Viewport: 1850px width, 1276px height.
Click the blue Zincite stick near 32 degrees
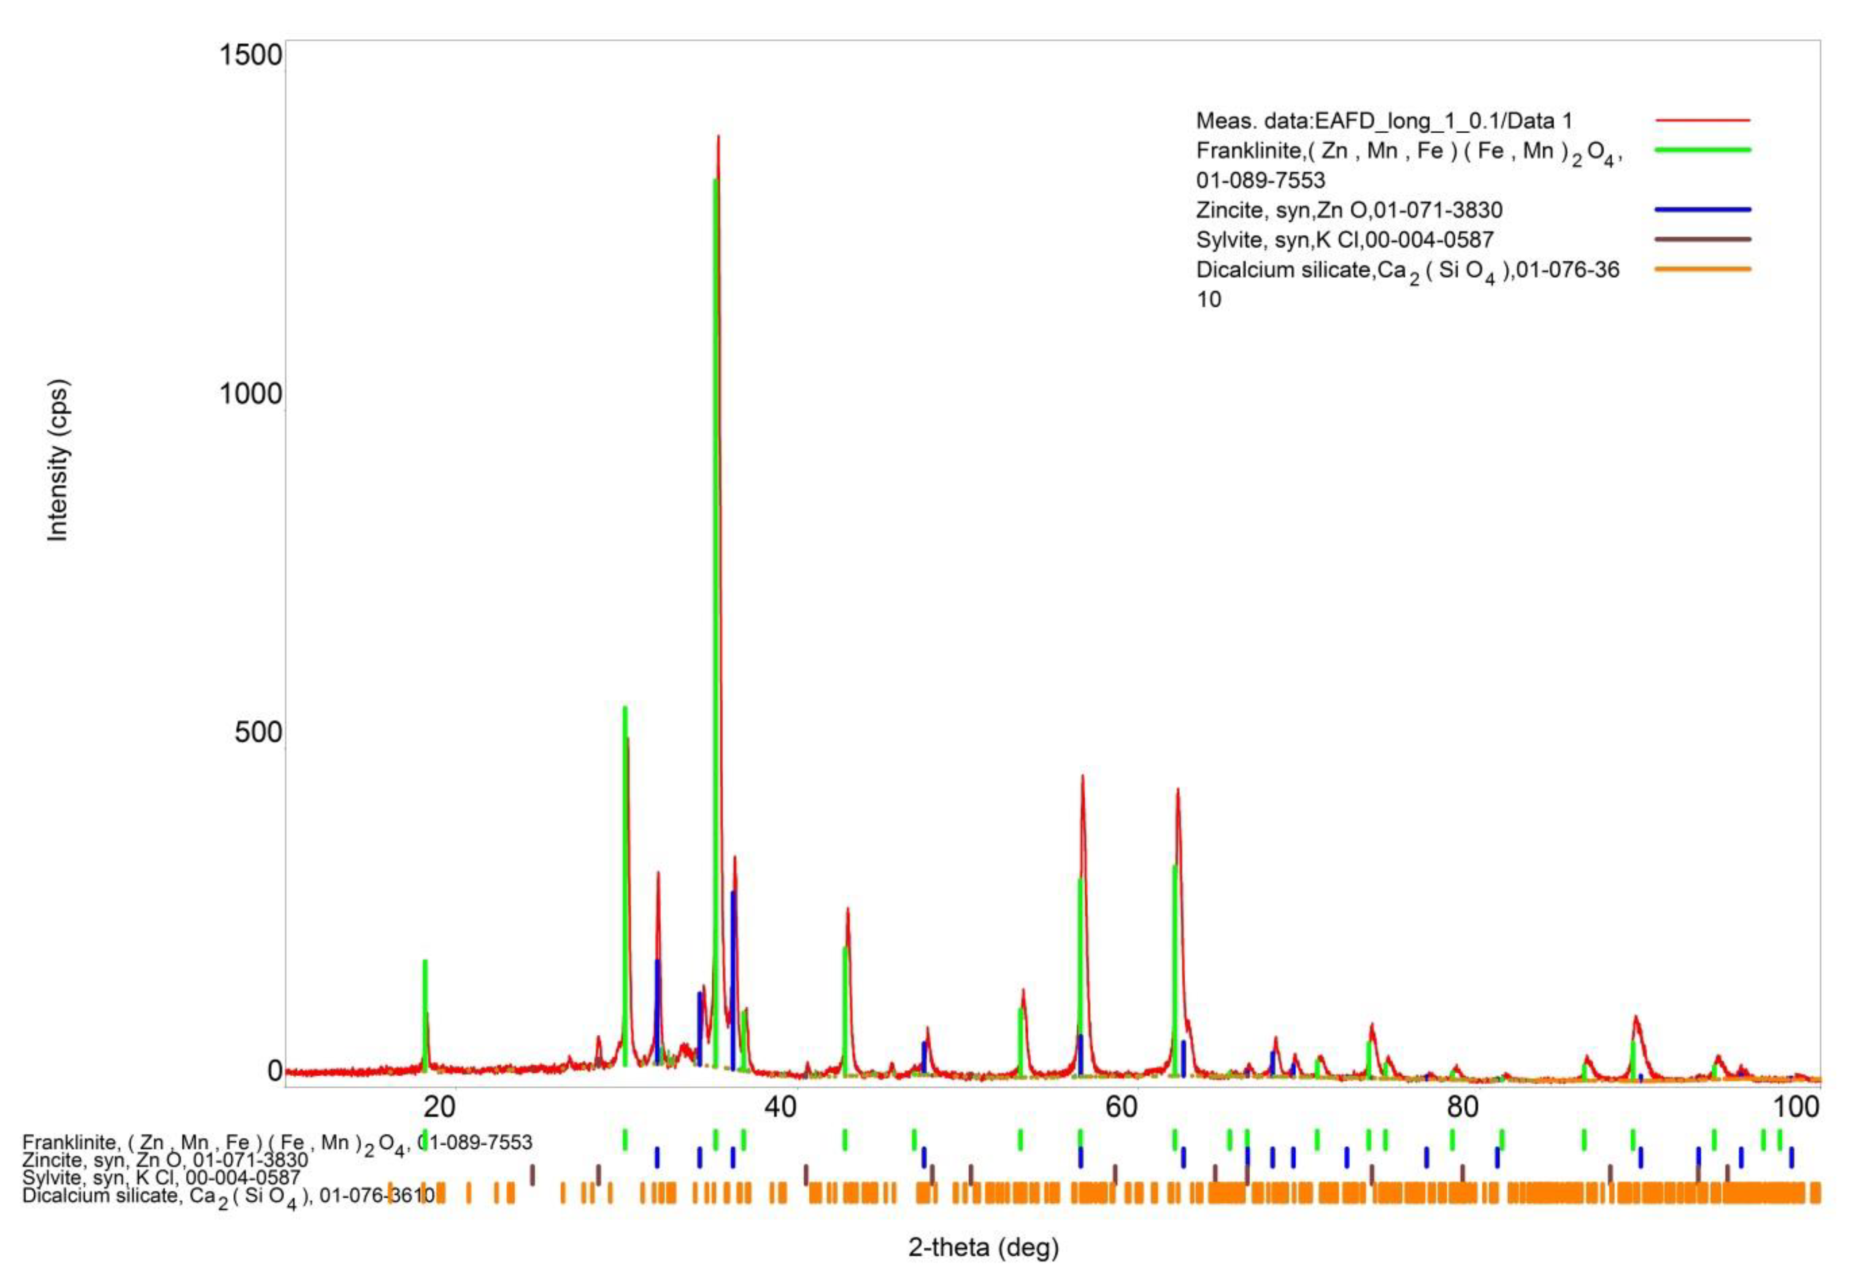pos(657,1010)
